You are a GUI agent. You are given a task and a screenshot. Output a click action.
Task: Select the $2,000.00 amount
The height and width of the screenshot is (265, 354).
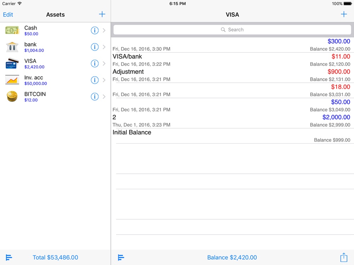(x=336, y=117)
